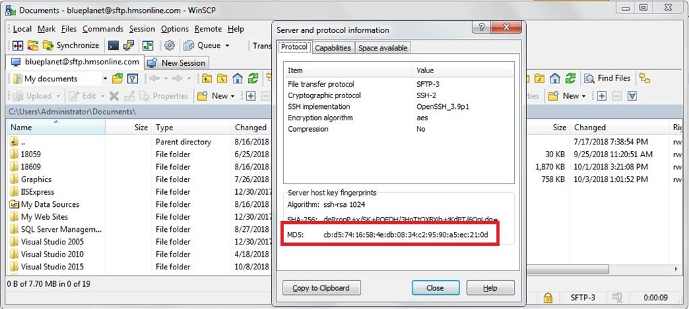The height and width of the screenshot is (309, 689).
Task: Sort local files by Name column header
Action: coord(56,127)
